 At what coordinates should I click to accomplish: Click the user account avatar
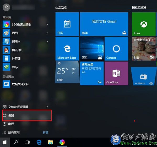(6, 7)
